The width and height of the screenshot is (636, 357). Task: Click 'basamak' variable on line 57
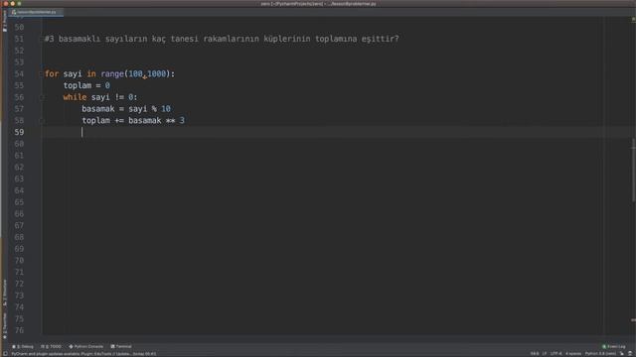tap(98, 109)
